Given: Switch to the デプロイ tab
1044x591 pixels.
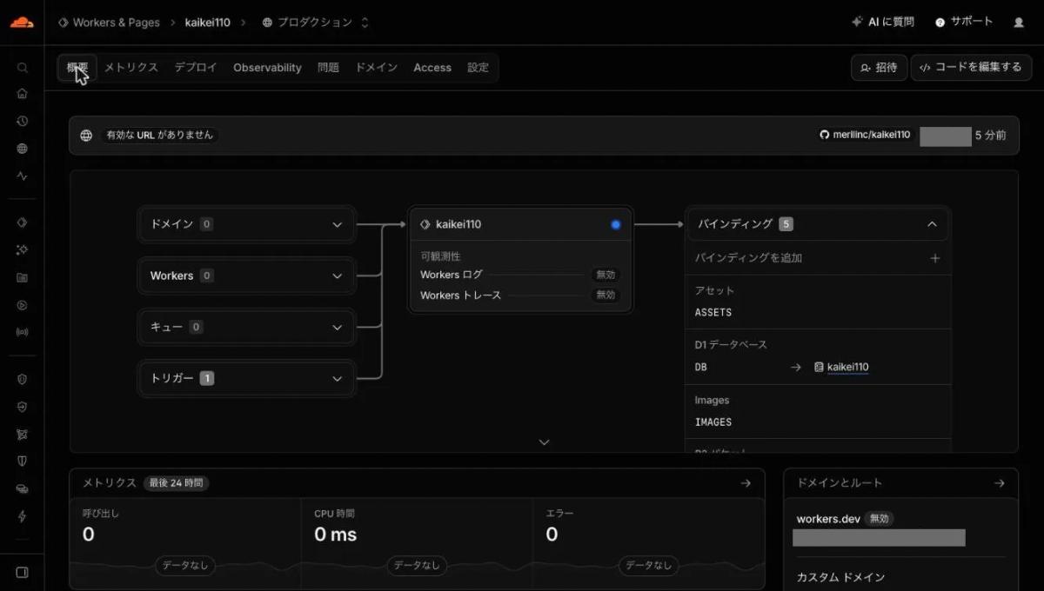Looking at the screenshot, I should (196, 68).
